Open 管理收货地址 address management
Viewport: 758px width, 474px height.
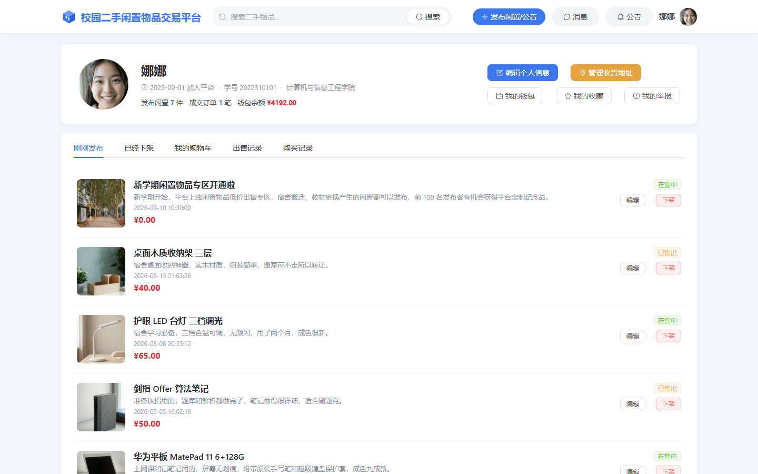pos(606,73)
